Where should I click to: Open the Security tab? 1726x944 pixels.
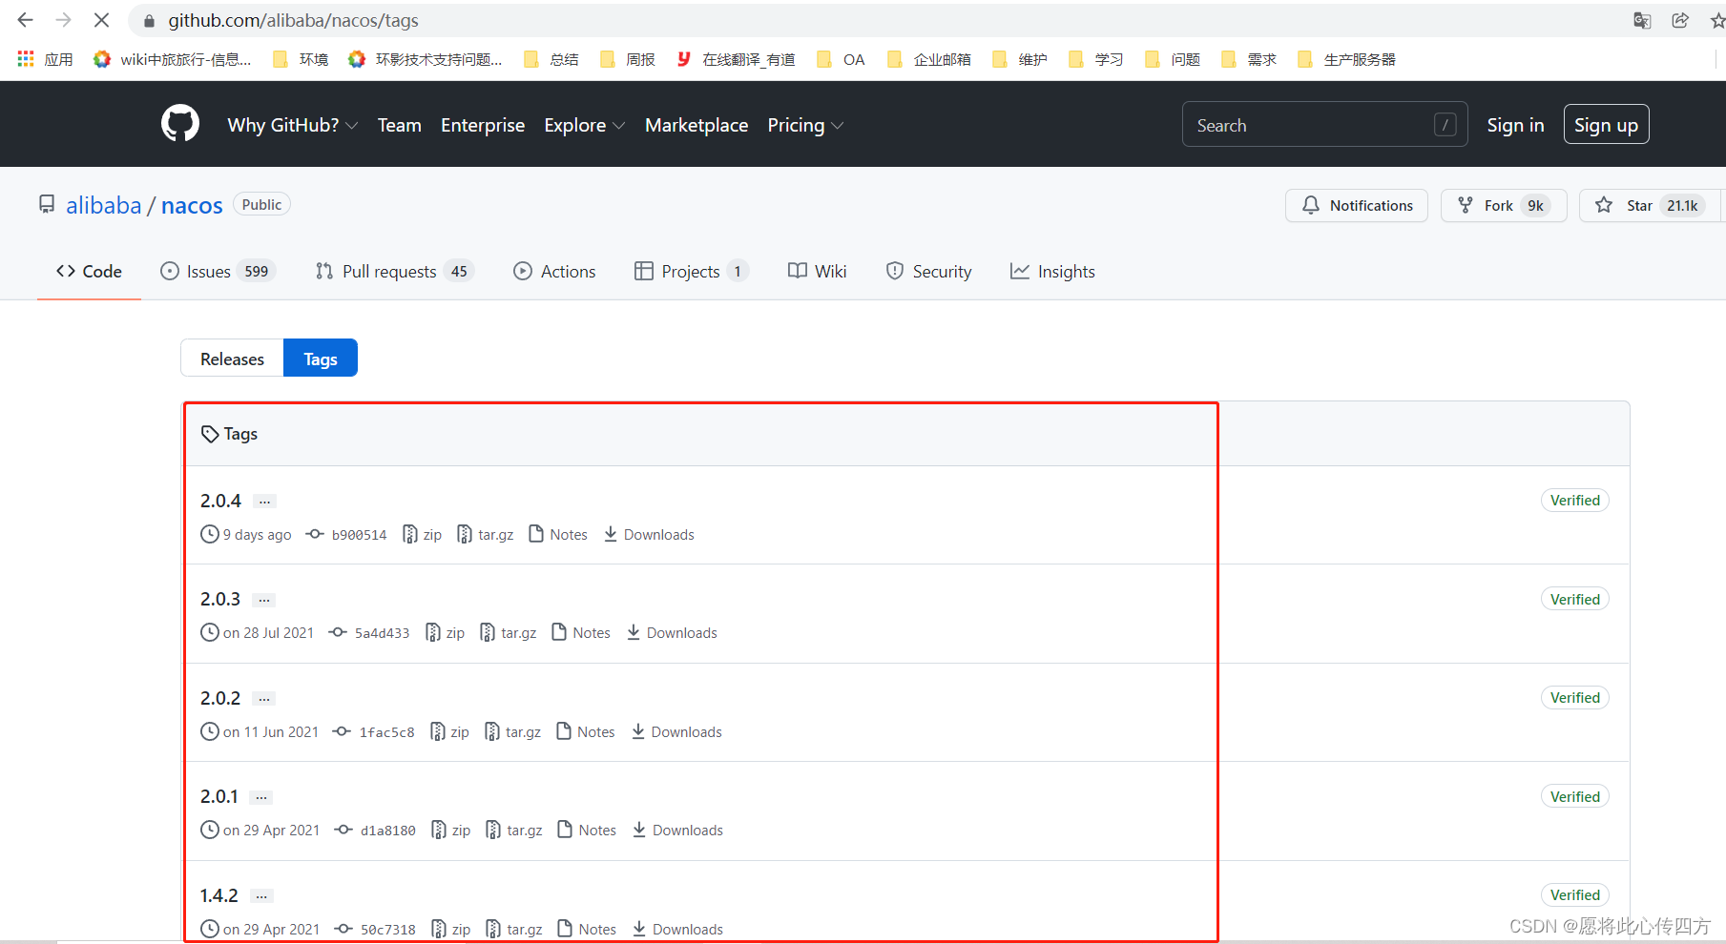(928, 272)
